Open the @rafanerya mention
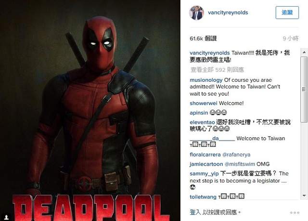 (236, 155)
